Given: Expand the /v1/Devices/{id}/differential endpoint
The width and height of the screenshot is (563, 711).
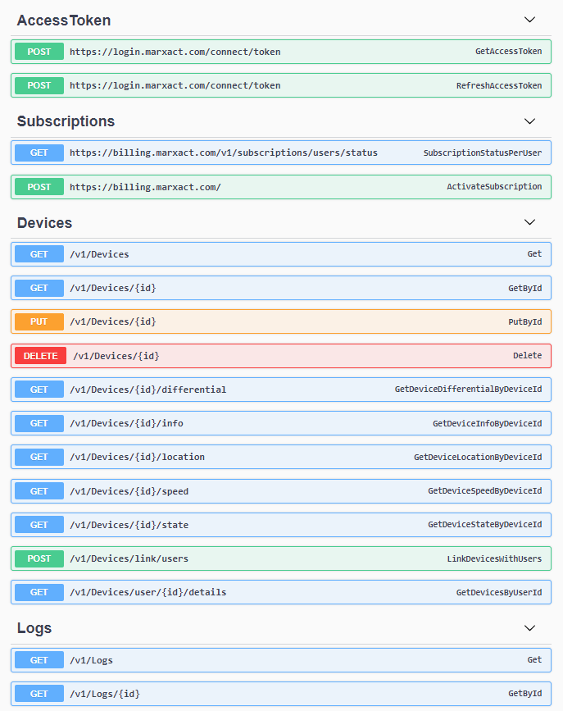Looking at the screenshot, I should [x=281, y=390].
